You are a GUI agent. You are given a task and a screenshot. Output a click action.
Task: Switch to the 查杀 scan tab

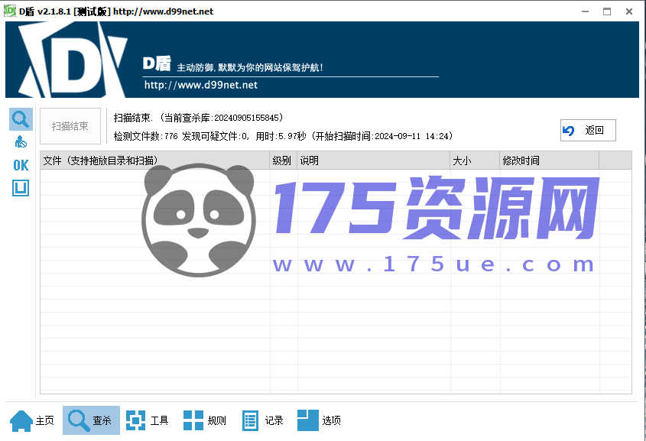91,420
